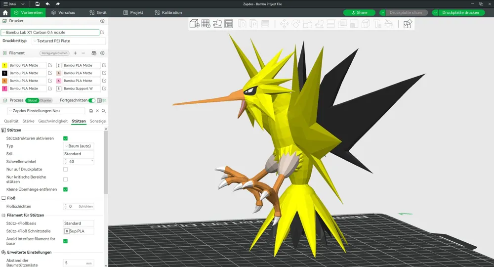Remove a filament with the minus icon
Viewport: 494px width, 267px height.
click(83, 53)
